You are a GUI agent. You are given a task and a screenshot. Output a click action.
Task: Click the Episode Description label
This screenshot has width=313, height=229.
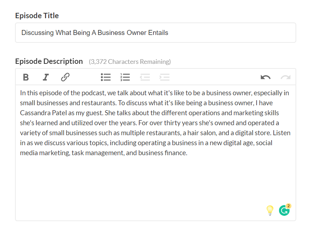49,61
